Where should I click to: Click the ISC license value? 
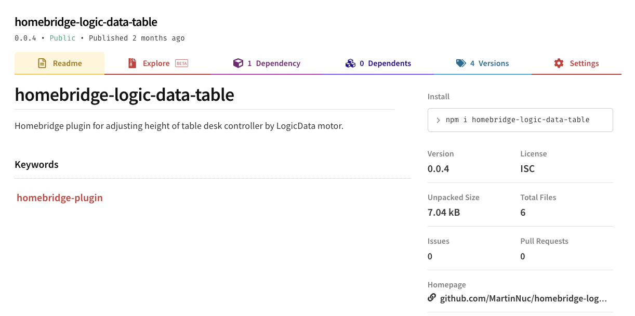(527, 168)
